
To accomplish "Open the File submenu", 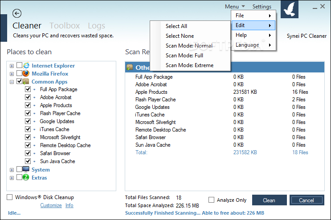I will tap(253, 16).
